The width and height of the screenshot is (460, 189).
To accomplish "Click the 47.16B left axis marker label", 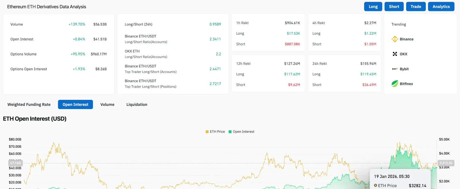I will pyautogui.click(x=15, y=163).
